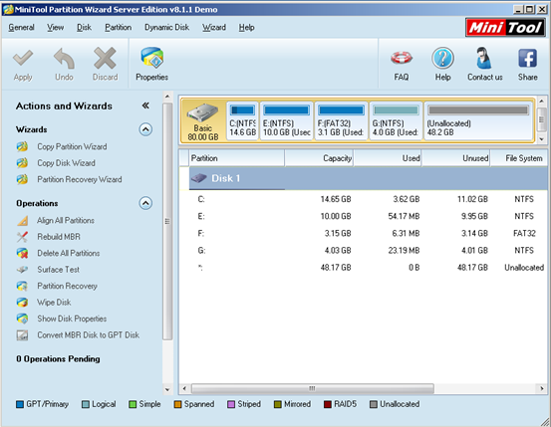Select the G: partition row
This screenshot has width=551, height=427.
364,251
